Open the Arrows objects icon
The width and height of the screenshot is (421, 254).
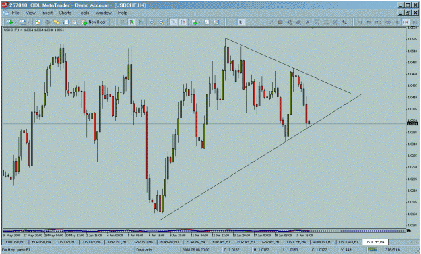344,22
